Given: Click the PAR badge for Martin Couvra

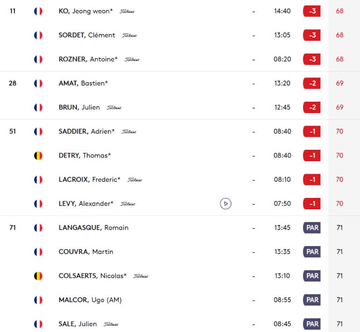Looking at the screenshot, I should pyautogui.click(x=312, y=252).
